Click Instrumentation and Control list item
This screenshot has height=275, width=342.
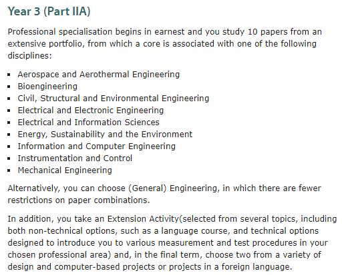point(75,158)
